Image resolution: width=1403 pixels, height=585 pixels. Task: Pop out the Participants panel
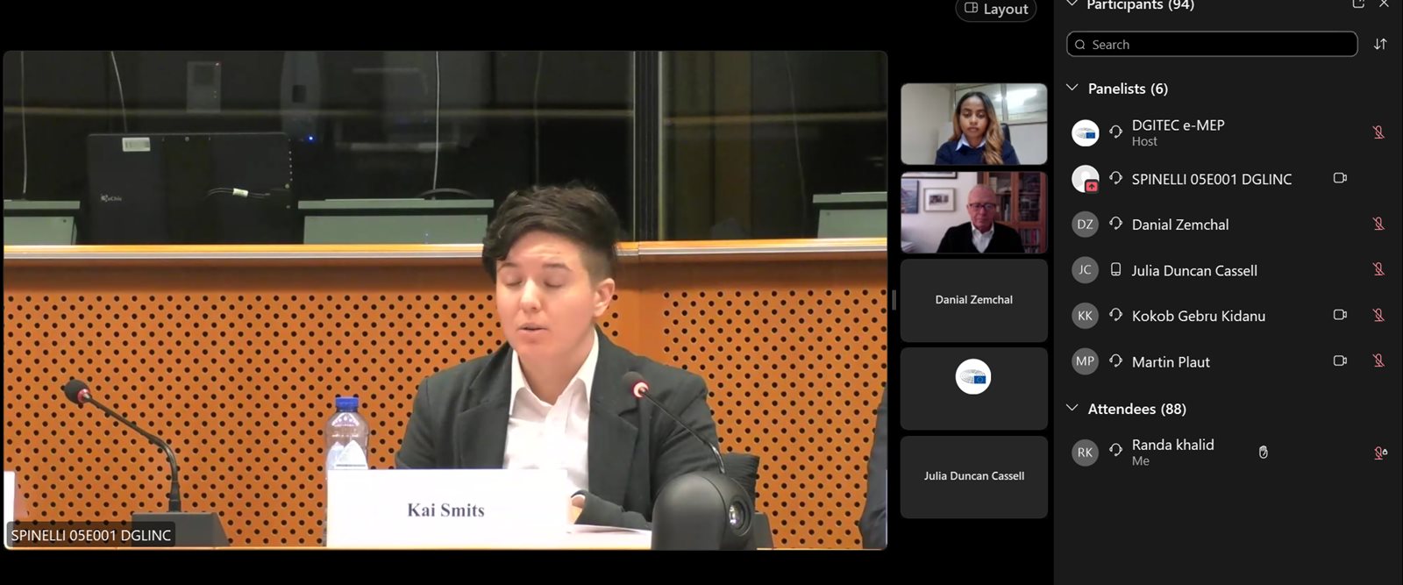point(1358,4)
